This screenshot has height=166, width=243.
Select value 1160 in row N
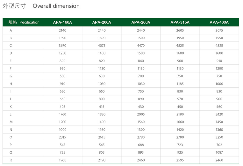click(102, 130)
